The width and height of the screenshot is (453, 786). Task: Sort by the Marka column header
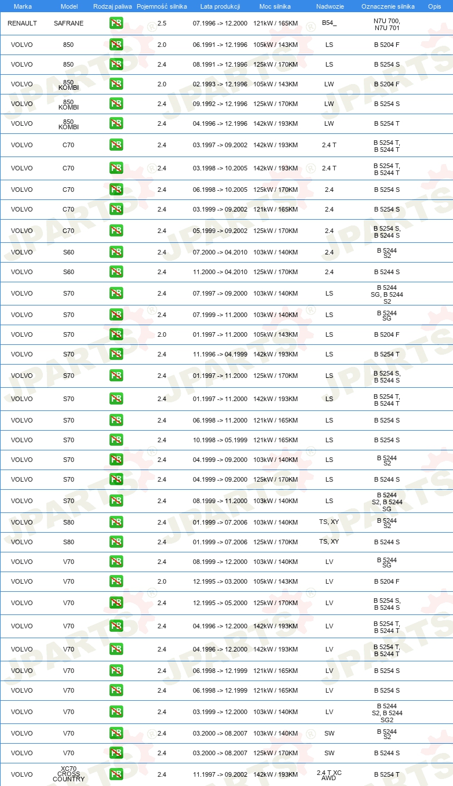23,6
